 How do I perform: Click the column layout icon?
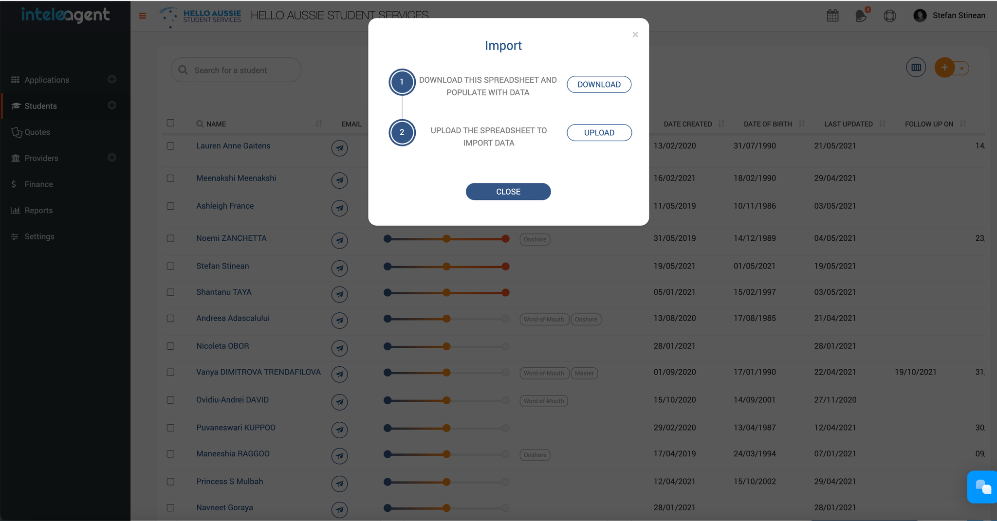(916, 68)
